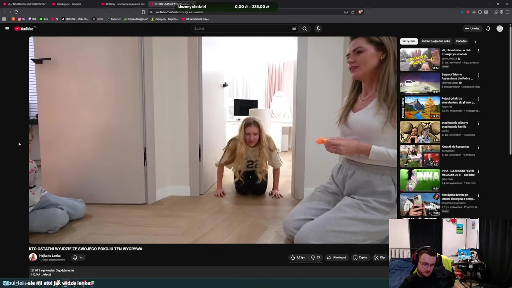Open the Hejka tu Lenka channel avatar

pyautogui.click(x=33, y=257)
